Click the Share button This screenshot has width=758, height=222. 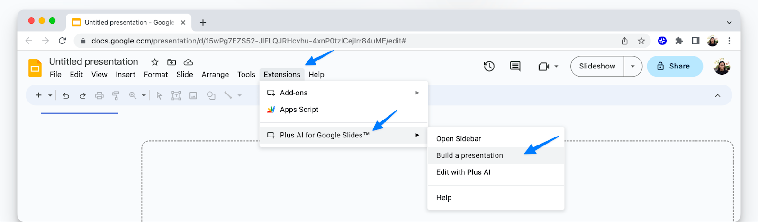tap(675, 67)
